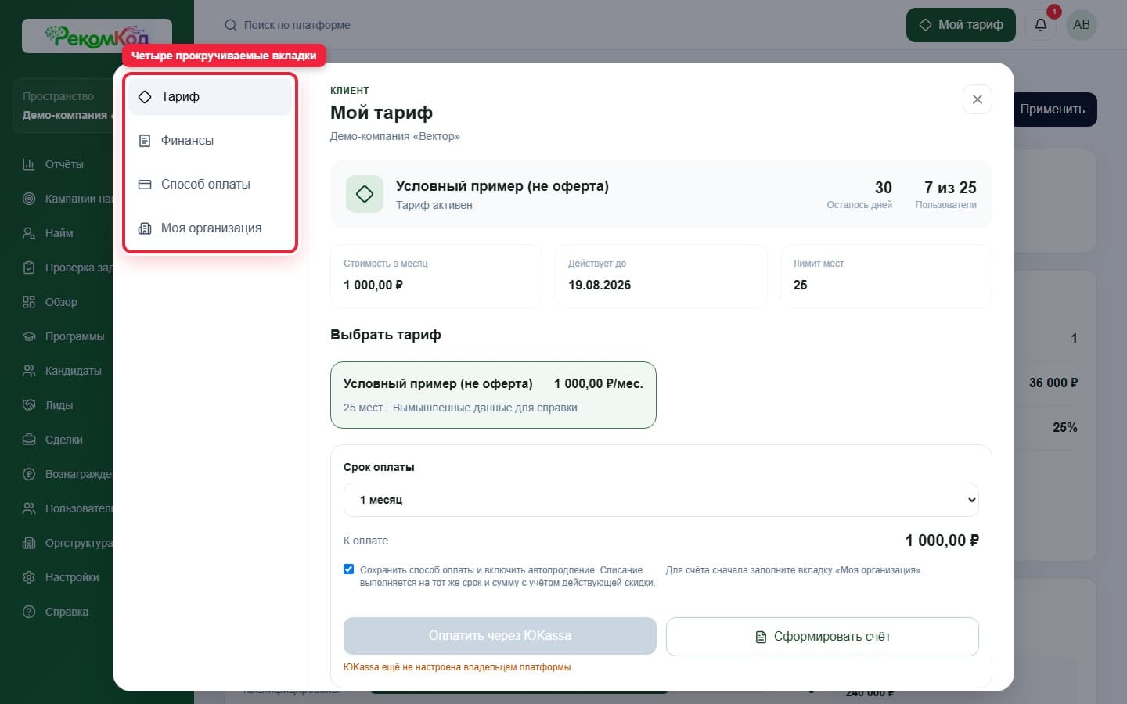Click the Оргструктура building icon
This screenshot has height=704, width=1127.
(29, 543)
